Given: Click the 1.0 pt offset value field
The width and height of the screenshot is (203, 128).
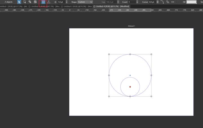Looking at the screenshot, I should (x=61, y=2).
